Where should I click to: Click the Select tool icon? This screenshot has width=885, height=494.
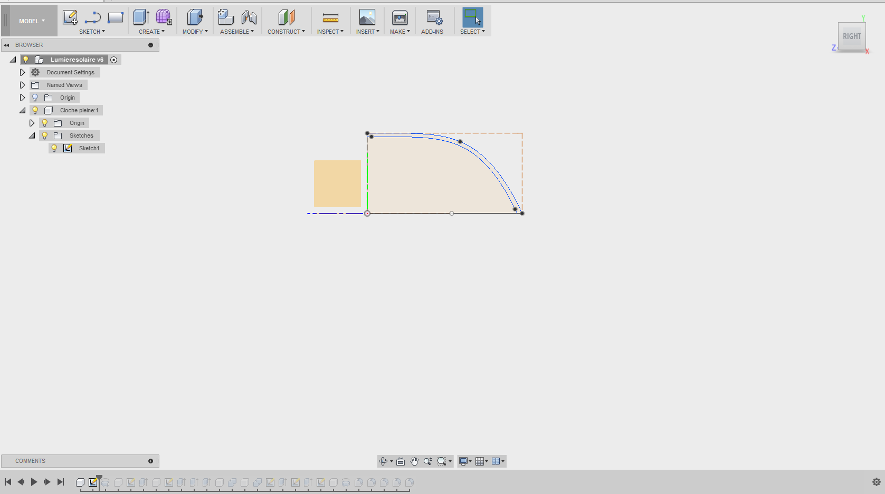(472, 17)
